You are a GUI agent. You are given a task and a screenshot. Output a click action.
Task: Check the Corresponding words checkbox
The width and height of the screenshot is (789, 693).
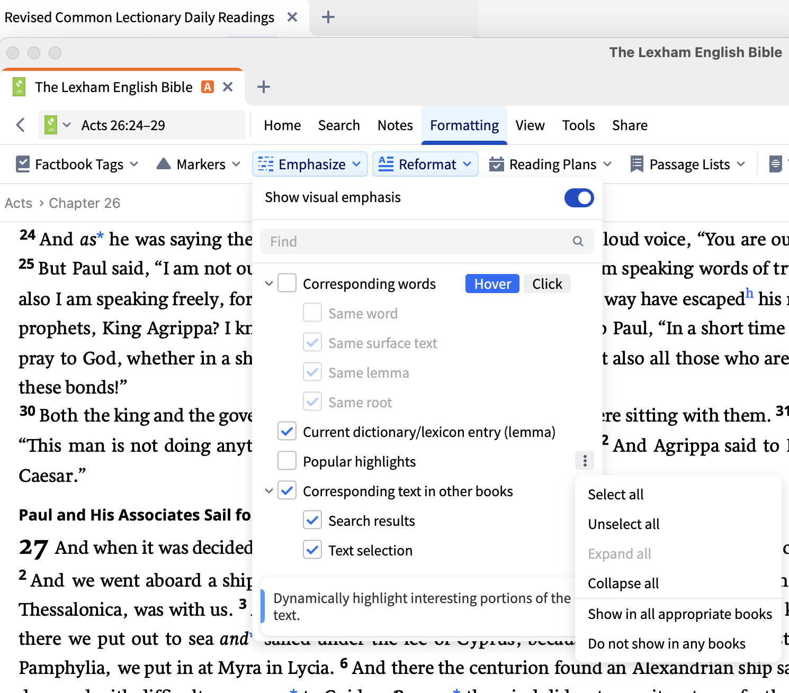[287, 283]
